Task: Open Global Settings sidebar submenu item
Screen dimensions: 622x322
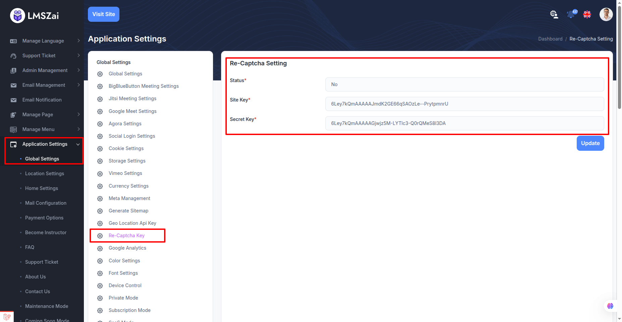Action: pyautogui.click(x=42, y=159)
